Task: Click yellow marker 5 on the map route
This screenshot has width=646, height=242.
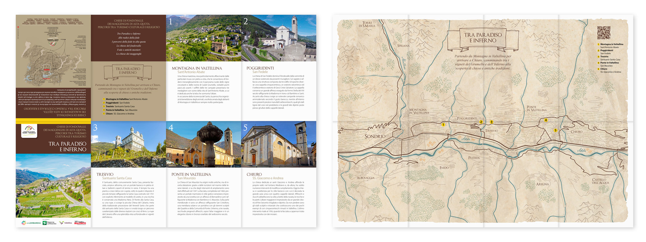Action: [x=556, y=130]
